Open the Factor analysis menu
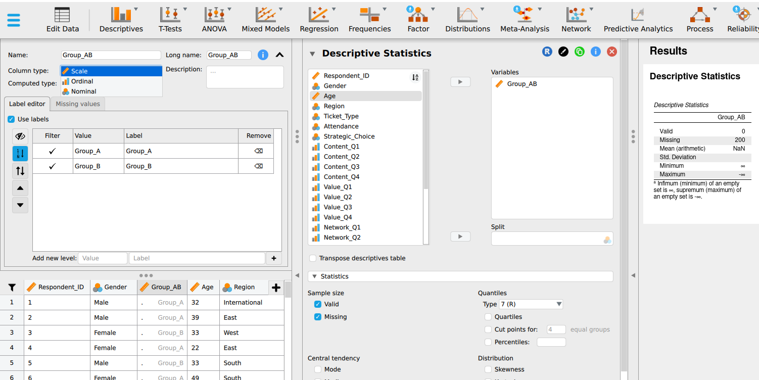 pos(418,20)
